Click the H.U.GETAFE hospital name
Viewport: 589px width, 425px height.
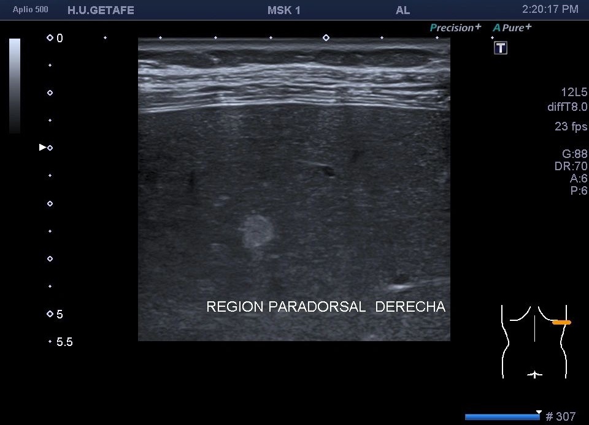[x=101, y=10]
